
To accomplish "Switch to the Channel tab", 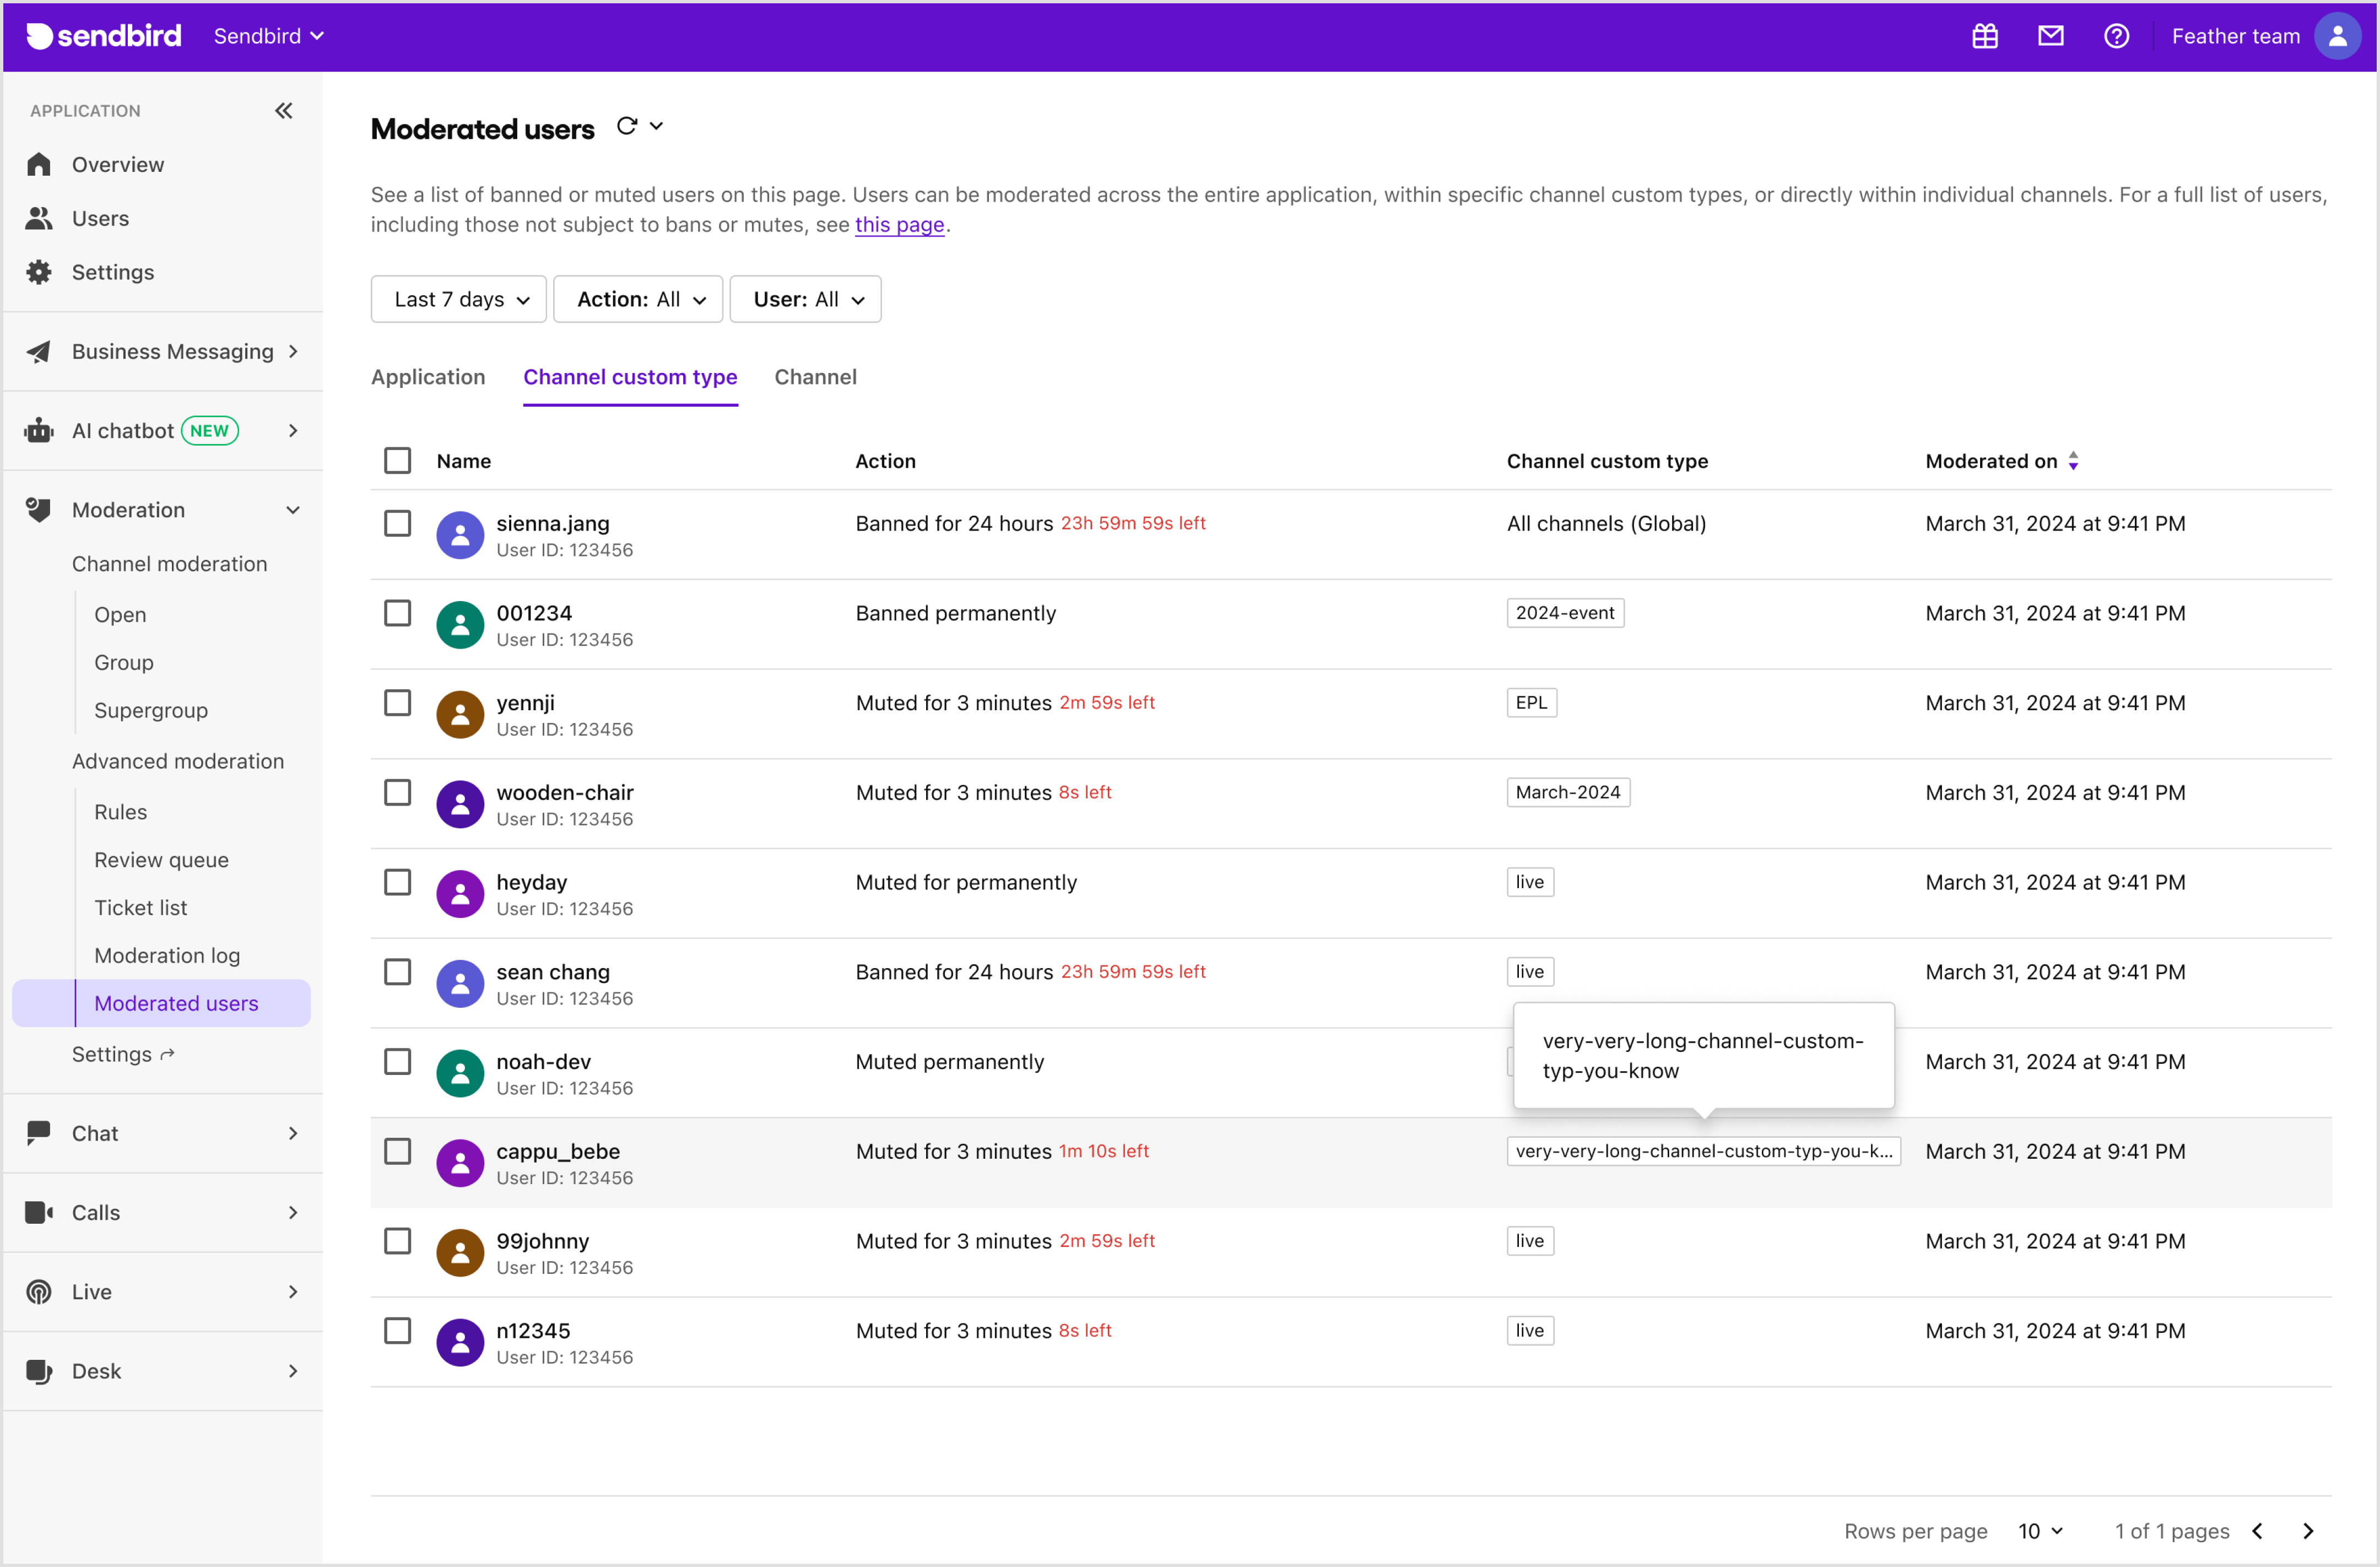I will (x=815, y=377).
